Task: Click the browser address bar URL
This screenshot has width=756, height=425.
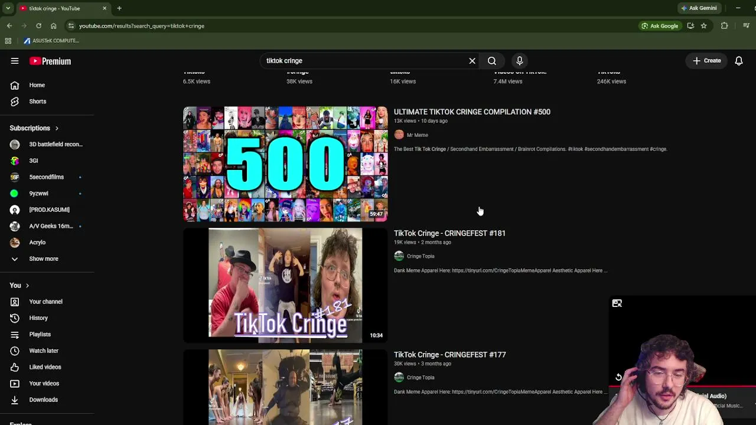Action: (x=142, y=26)
